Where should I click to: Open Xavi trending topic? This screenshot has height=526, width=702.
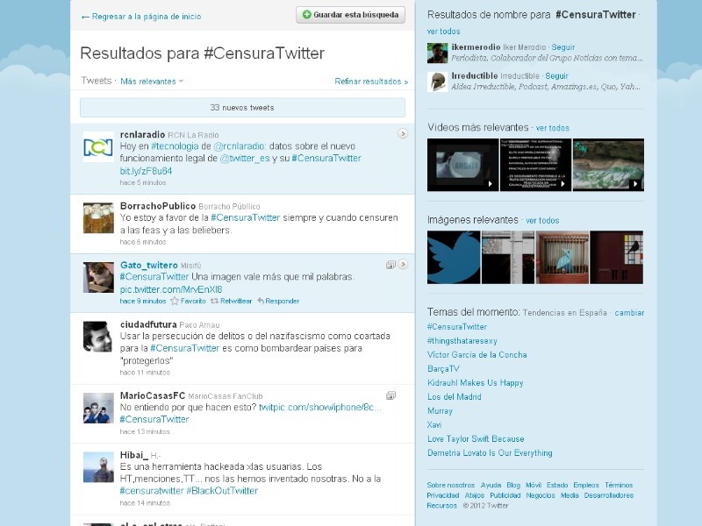[x=433, y=425]
